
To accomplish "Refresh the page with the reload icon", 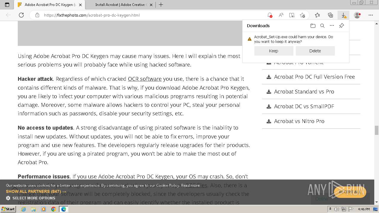I will coord(21,15).
